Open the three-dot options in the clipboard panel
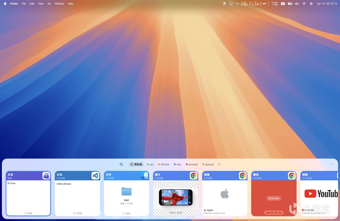 331,164
